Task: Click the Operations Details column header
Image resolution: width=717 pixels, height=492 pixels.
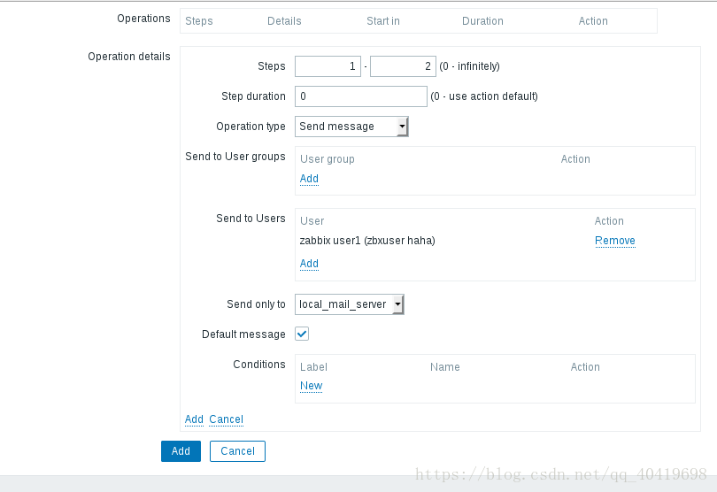Action: click(x=284, y=21)
